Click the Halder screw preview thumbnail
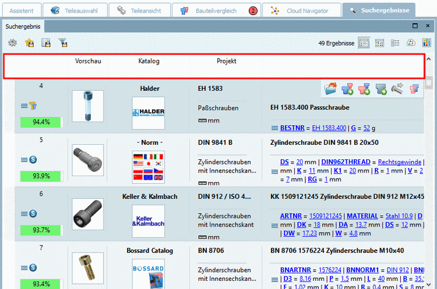Image resolution: width=437 pixels, height=289 pixels. [88, 106]
